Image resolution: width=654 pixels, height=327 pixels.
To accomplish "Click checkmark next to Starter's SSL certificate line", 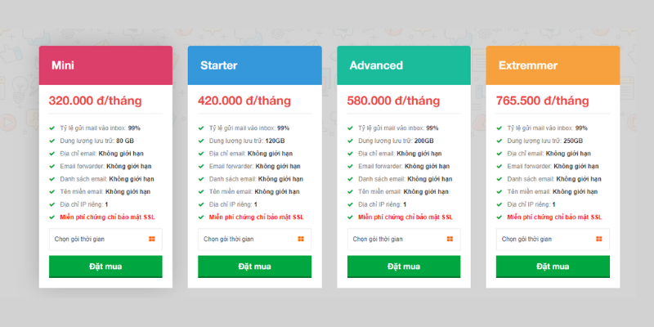I will click(201, 217).
